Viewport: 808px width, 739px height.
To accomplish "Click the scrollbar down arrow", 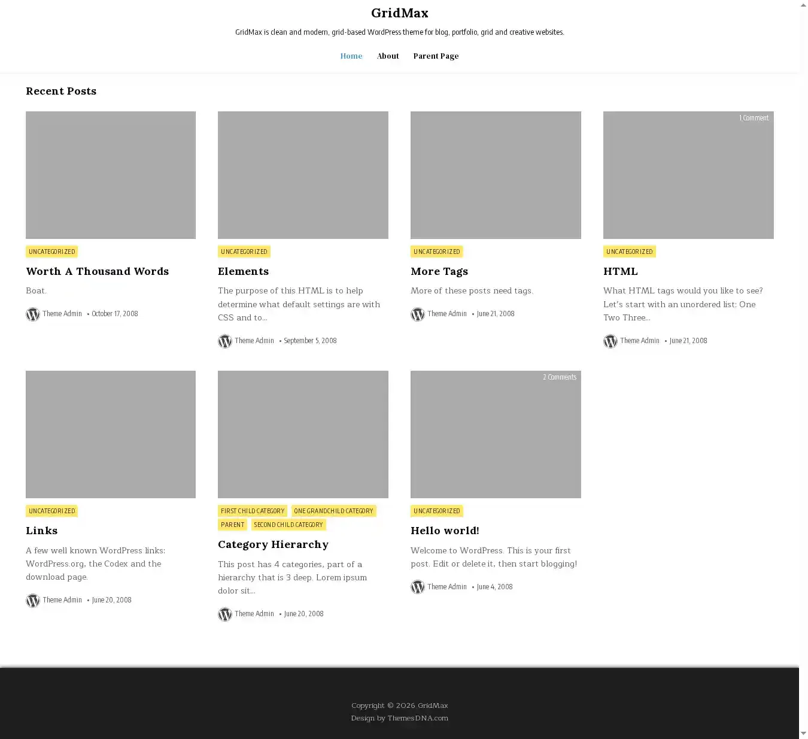I will (x=803, y=734).
